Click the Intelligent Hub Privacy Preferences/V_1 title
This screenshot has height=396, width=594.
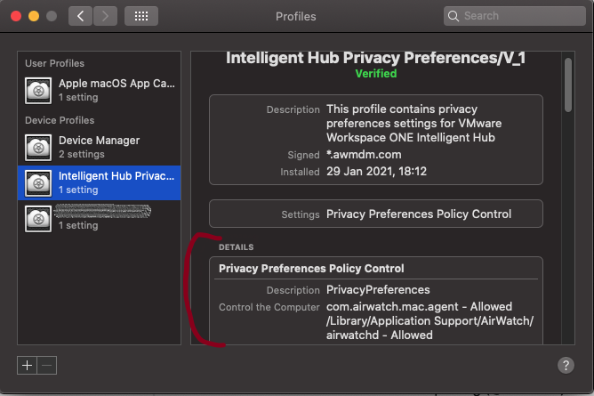pos(375,58)
